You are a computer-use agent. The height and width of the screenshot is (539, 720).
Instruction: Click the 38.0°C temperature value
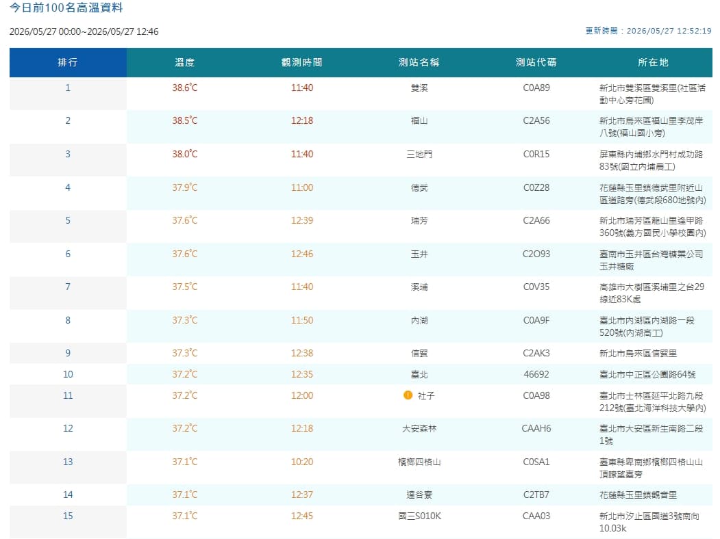[185, 155]
